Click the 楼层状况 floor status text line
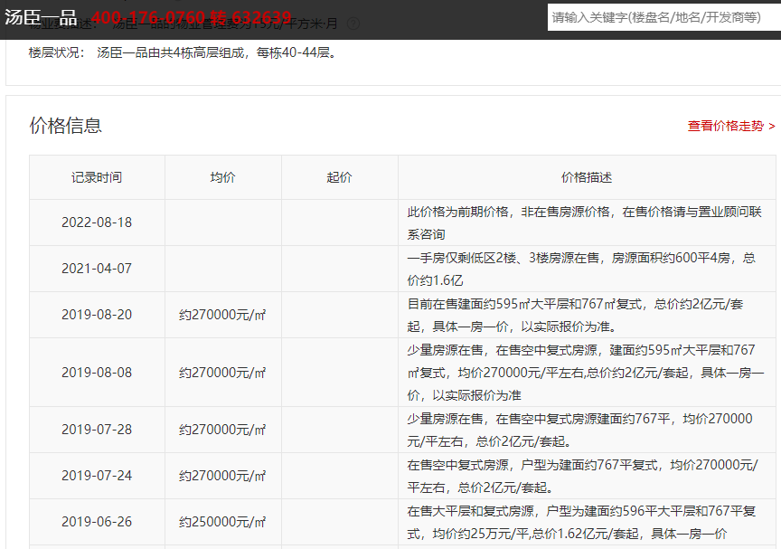781x549 pixels. pos(183,52)
